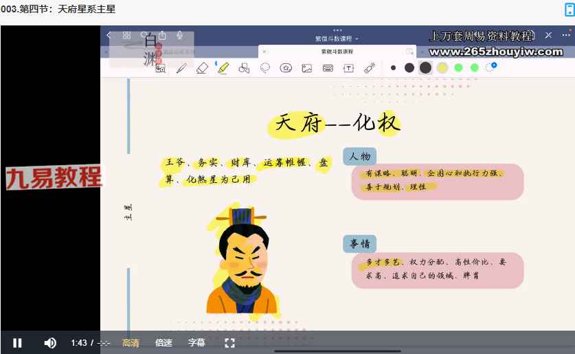This screenshot has width=575, height=354.
Task: Click the Share export icon
Action: [x=162, y=35]
